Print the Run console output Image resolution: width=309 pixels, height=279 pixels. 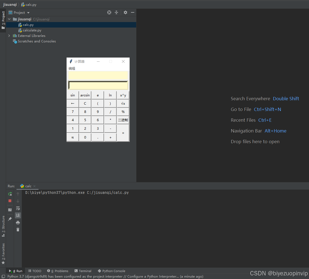(18, 223)
